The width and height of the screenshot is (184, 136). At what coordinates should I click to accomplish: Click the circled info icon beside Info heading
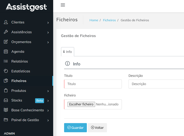(x=67, y=64)
